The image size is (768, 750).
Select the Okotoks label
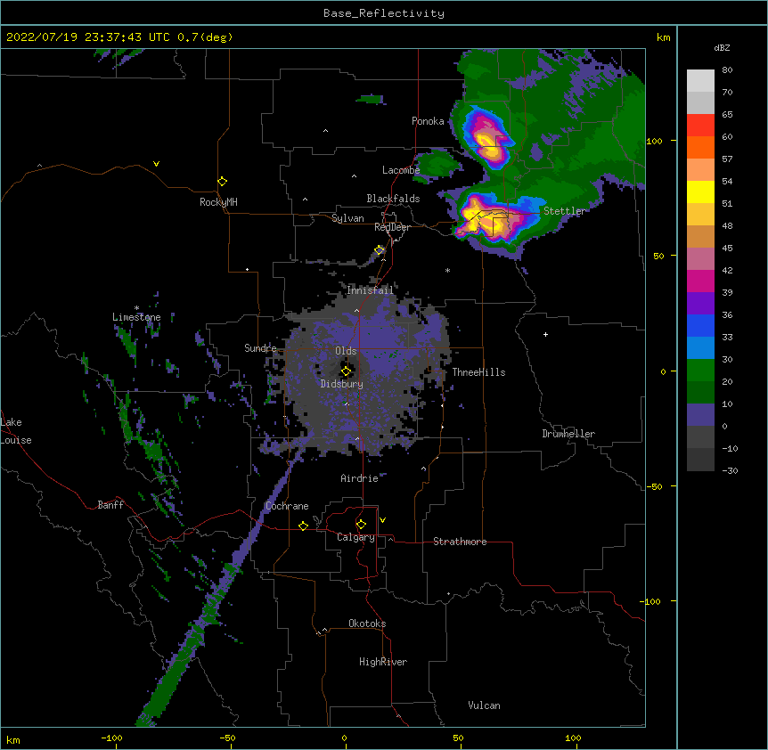tap(367, 624)
